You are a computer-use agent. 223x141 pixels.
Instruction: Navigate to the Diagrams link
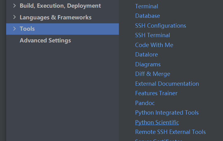tap(148, 64)
